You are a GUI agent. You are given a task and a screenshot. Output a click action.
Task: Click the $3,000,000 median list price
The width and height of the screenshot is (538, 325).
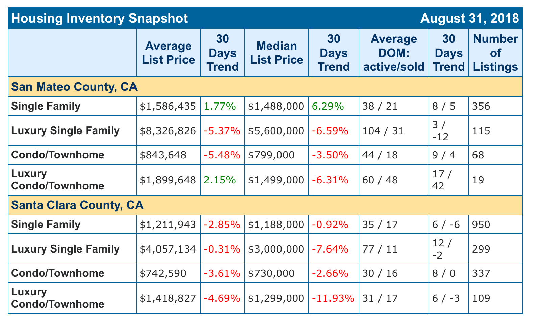(276, 249)
